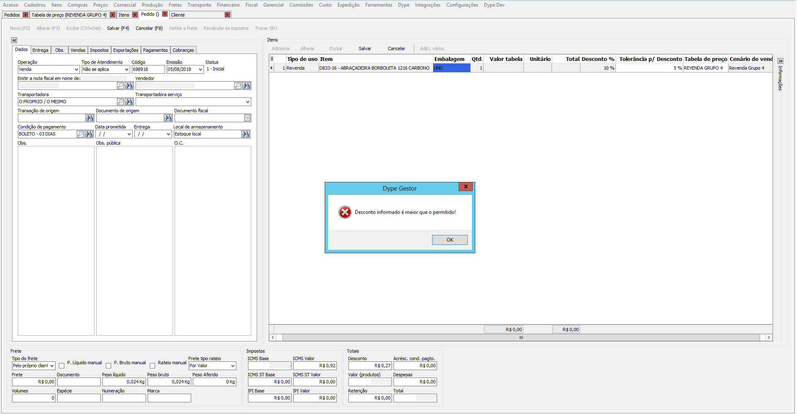Click the magnifier icon beside Vendedor field

pos(238,86)
